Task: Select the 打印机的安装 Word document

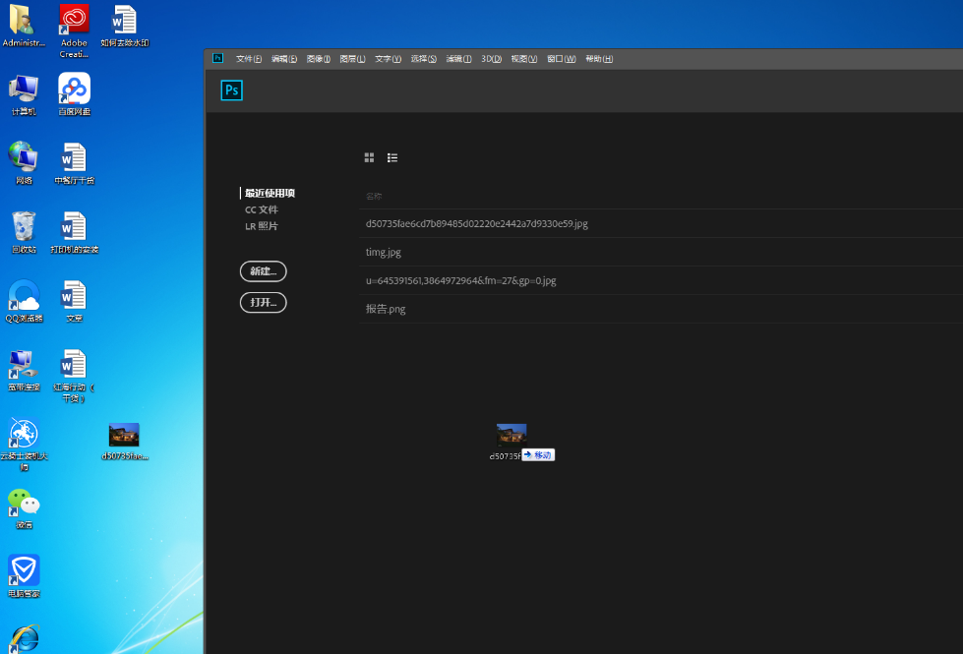Action: (75, 232)
